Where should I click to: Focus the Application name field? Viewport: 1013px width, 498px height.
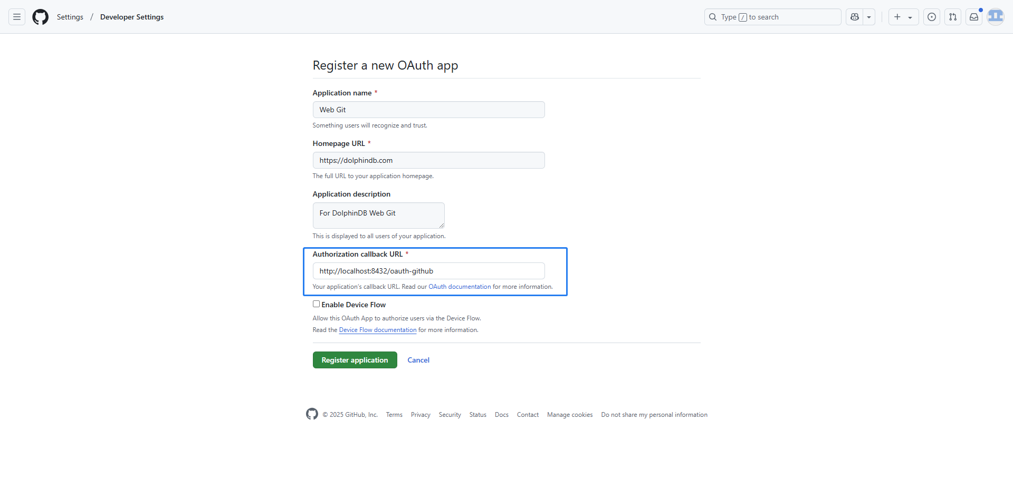[x=428, y=110]
